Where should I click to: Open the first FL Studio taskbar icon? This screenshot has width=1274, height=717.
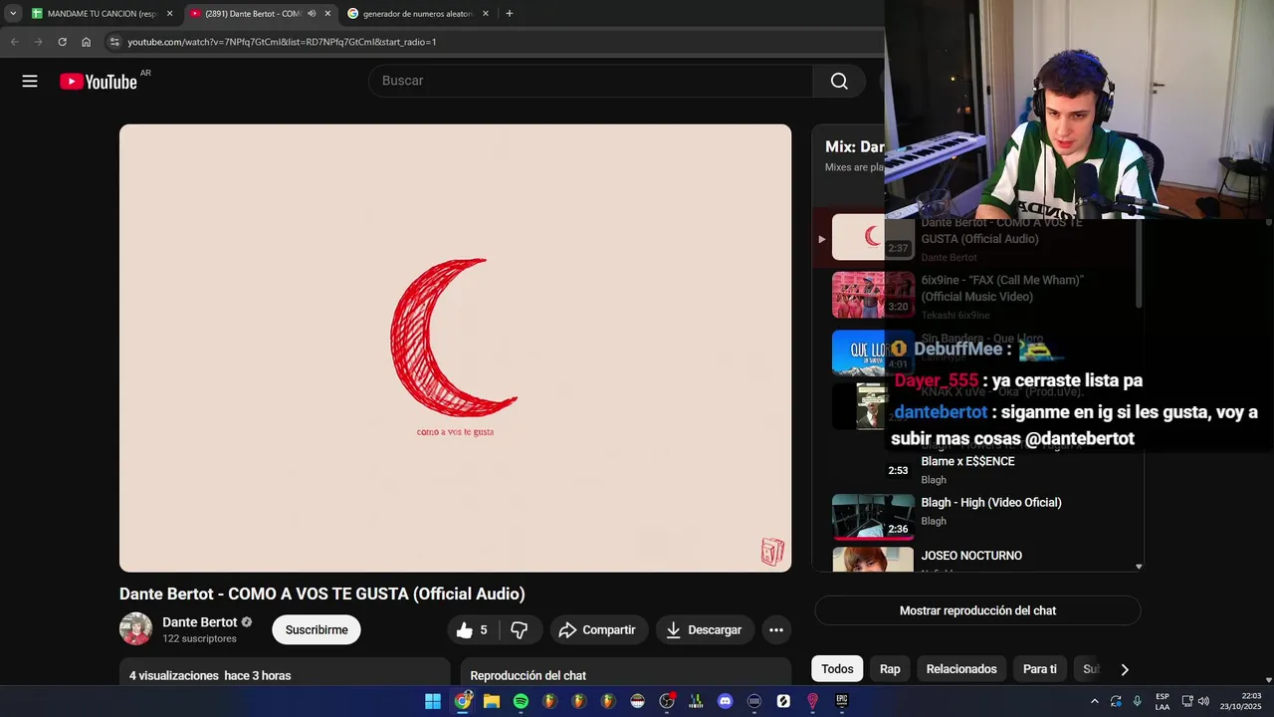549,701
